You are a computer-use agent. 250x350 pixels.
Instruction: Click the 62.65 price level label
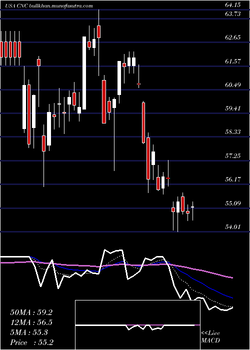coord(232,37)
